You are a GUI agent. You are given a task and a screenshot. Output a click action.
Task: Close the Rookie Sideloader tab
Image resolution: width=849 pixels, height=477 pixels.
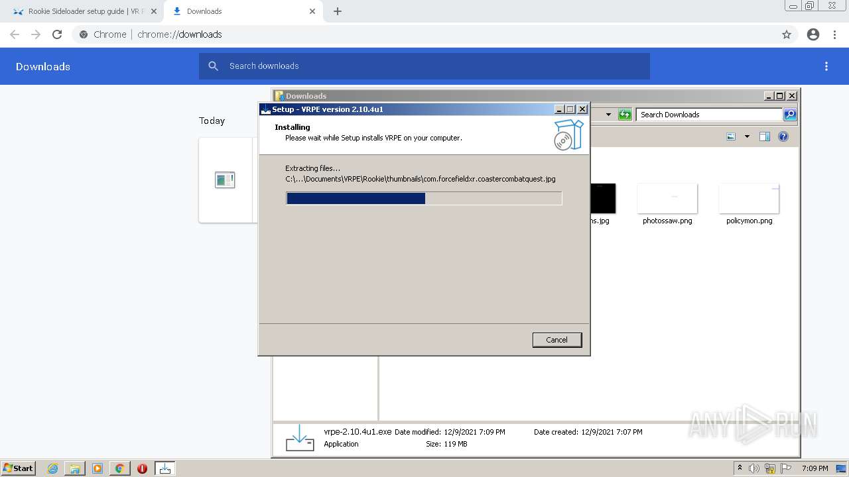pos(154,11)
